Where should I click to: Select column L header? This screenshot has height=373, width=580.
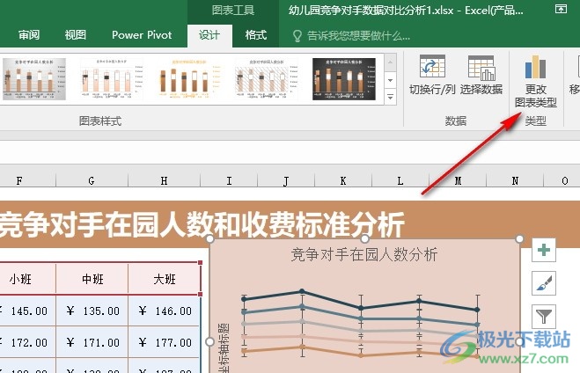(400, 180)
